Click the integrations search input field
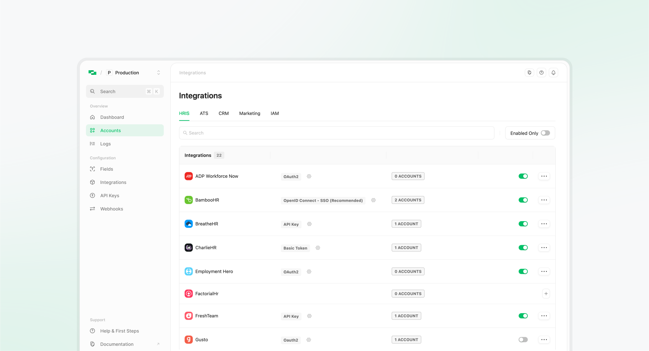Image resolution: width=649 pixels, height=351 pixels. 337,133
